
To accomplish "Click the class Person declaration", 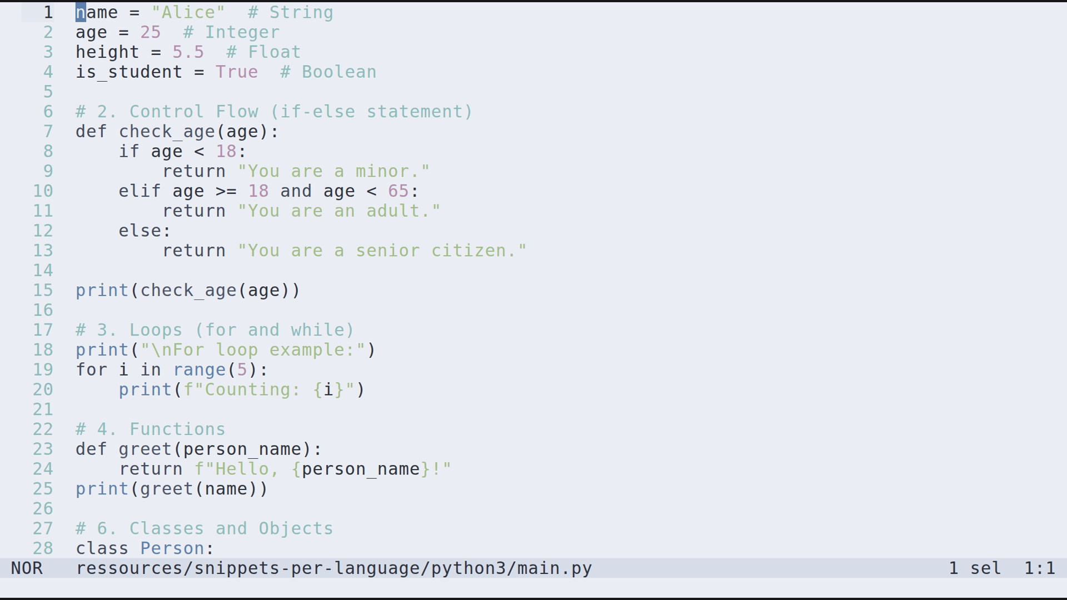I will (x=144, y=548).
